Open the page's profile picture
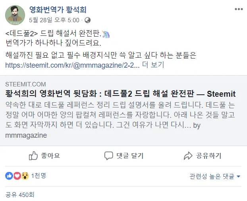 coord(15,14)
